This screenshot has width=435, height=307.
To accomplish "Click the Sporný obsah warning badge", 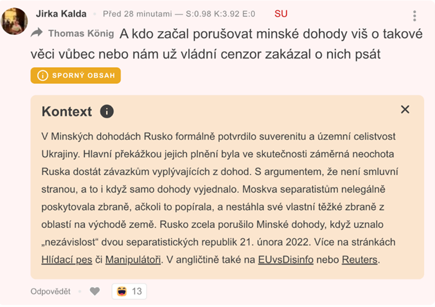I will (x=76, y=75).
